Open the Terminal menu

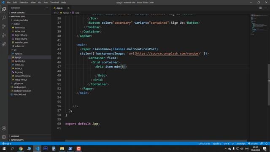(x=54, y=3)
